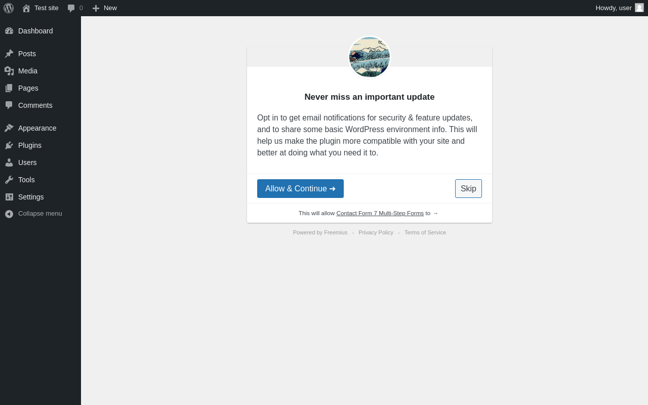The height and width of the screenshot is (405, 648).
Task: Click the Skip button
Action: [x=468, y=188]
